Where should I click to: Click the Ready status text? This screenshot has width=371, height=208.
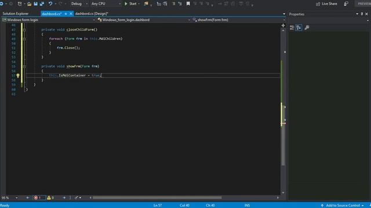point(5,206)
